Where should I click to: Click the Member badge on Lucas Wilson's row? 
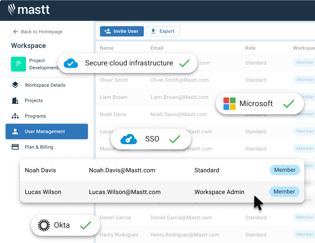(284, 192)
